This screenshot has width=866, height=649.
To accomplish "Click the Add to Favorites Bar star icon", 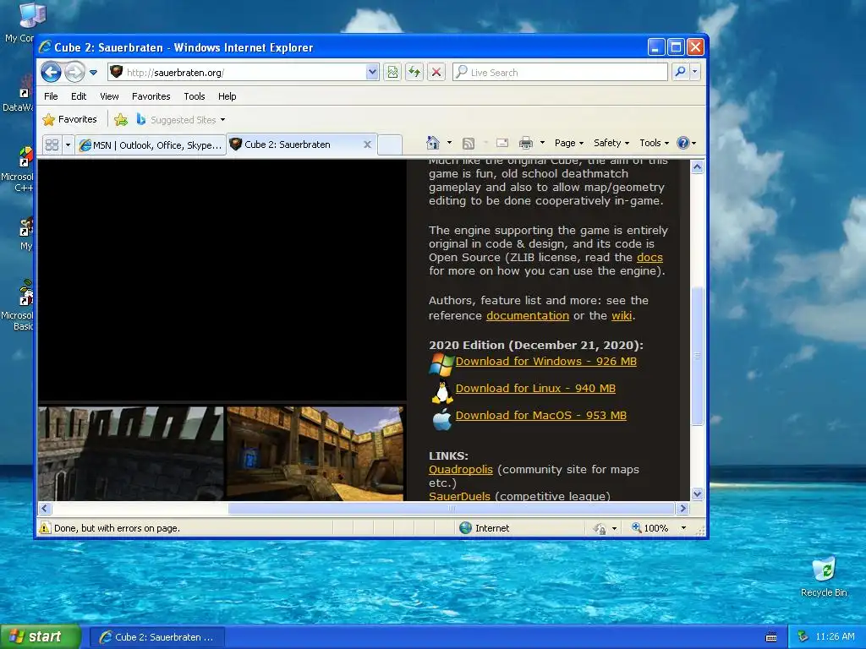I will click(121, 119).
